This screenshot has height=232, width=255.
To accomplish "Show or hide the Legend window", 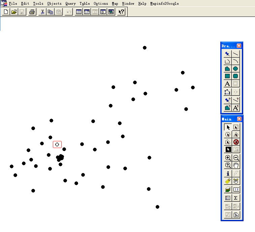I will pos(228,198).
